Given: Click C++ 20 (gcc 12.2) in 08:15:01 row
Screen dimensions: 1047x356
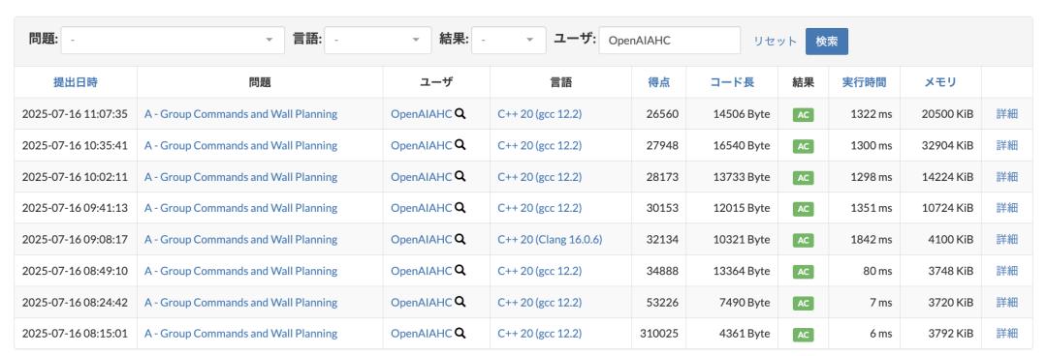Looking at the screenshot, I should [x=540, y=334].
